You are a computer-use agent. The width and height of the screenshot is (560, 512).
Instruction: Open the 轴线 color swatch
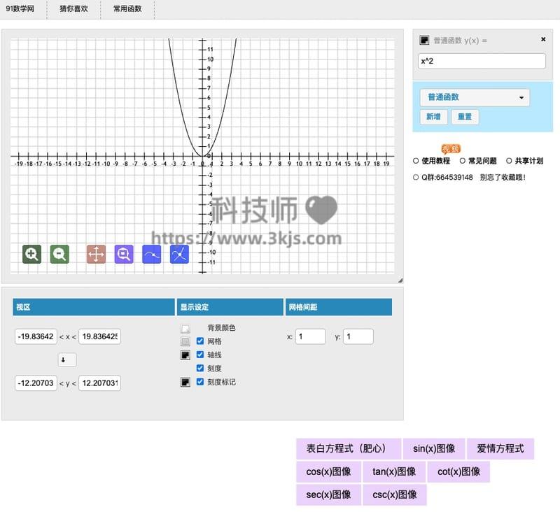tap(185, 355)
